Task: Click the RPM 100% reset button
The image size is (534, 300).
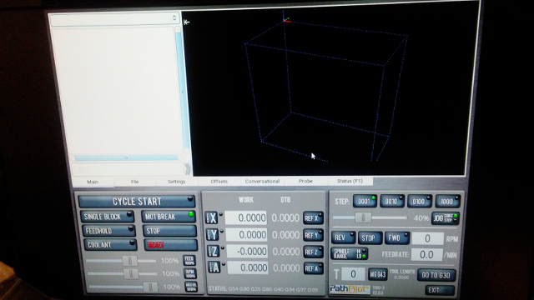Action: point(190,273)
